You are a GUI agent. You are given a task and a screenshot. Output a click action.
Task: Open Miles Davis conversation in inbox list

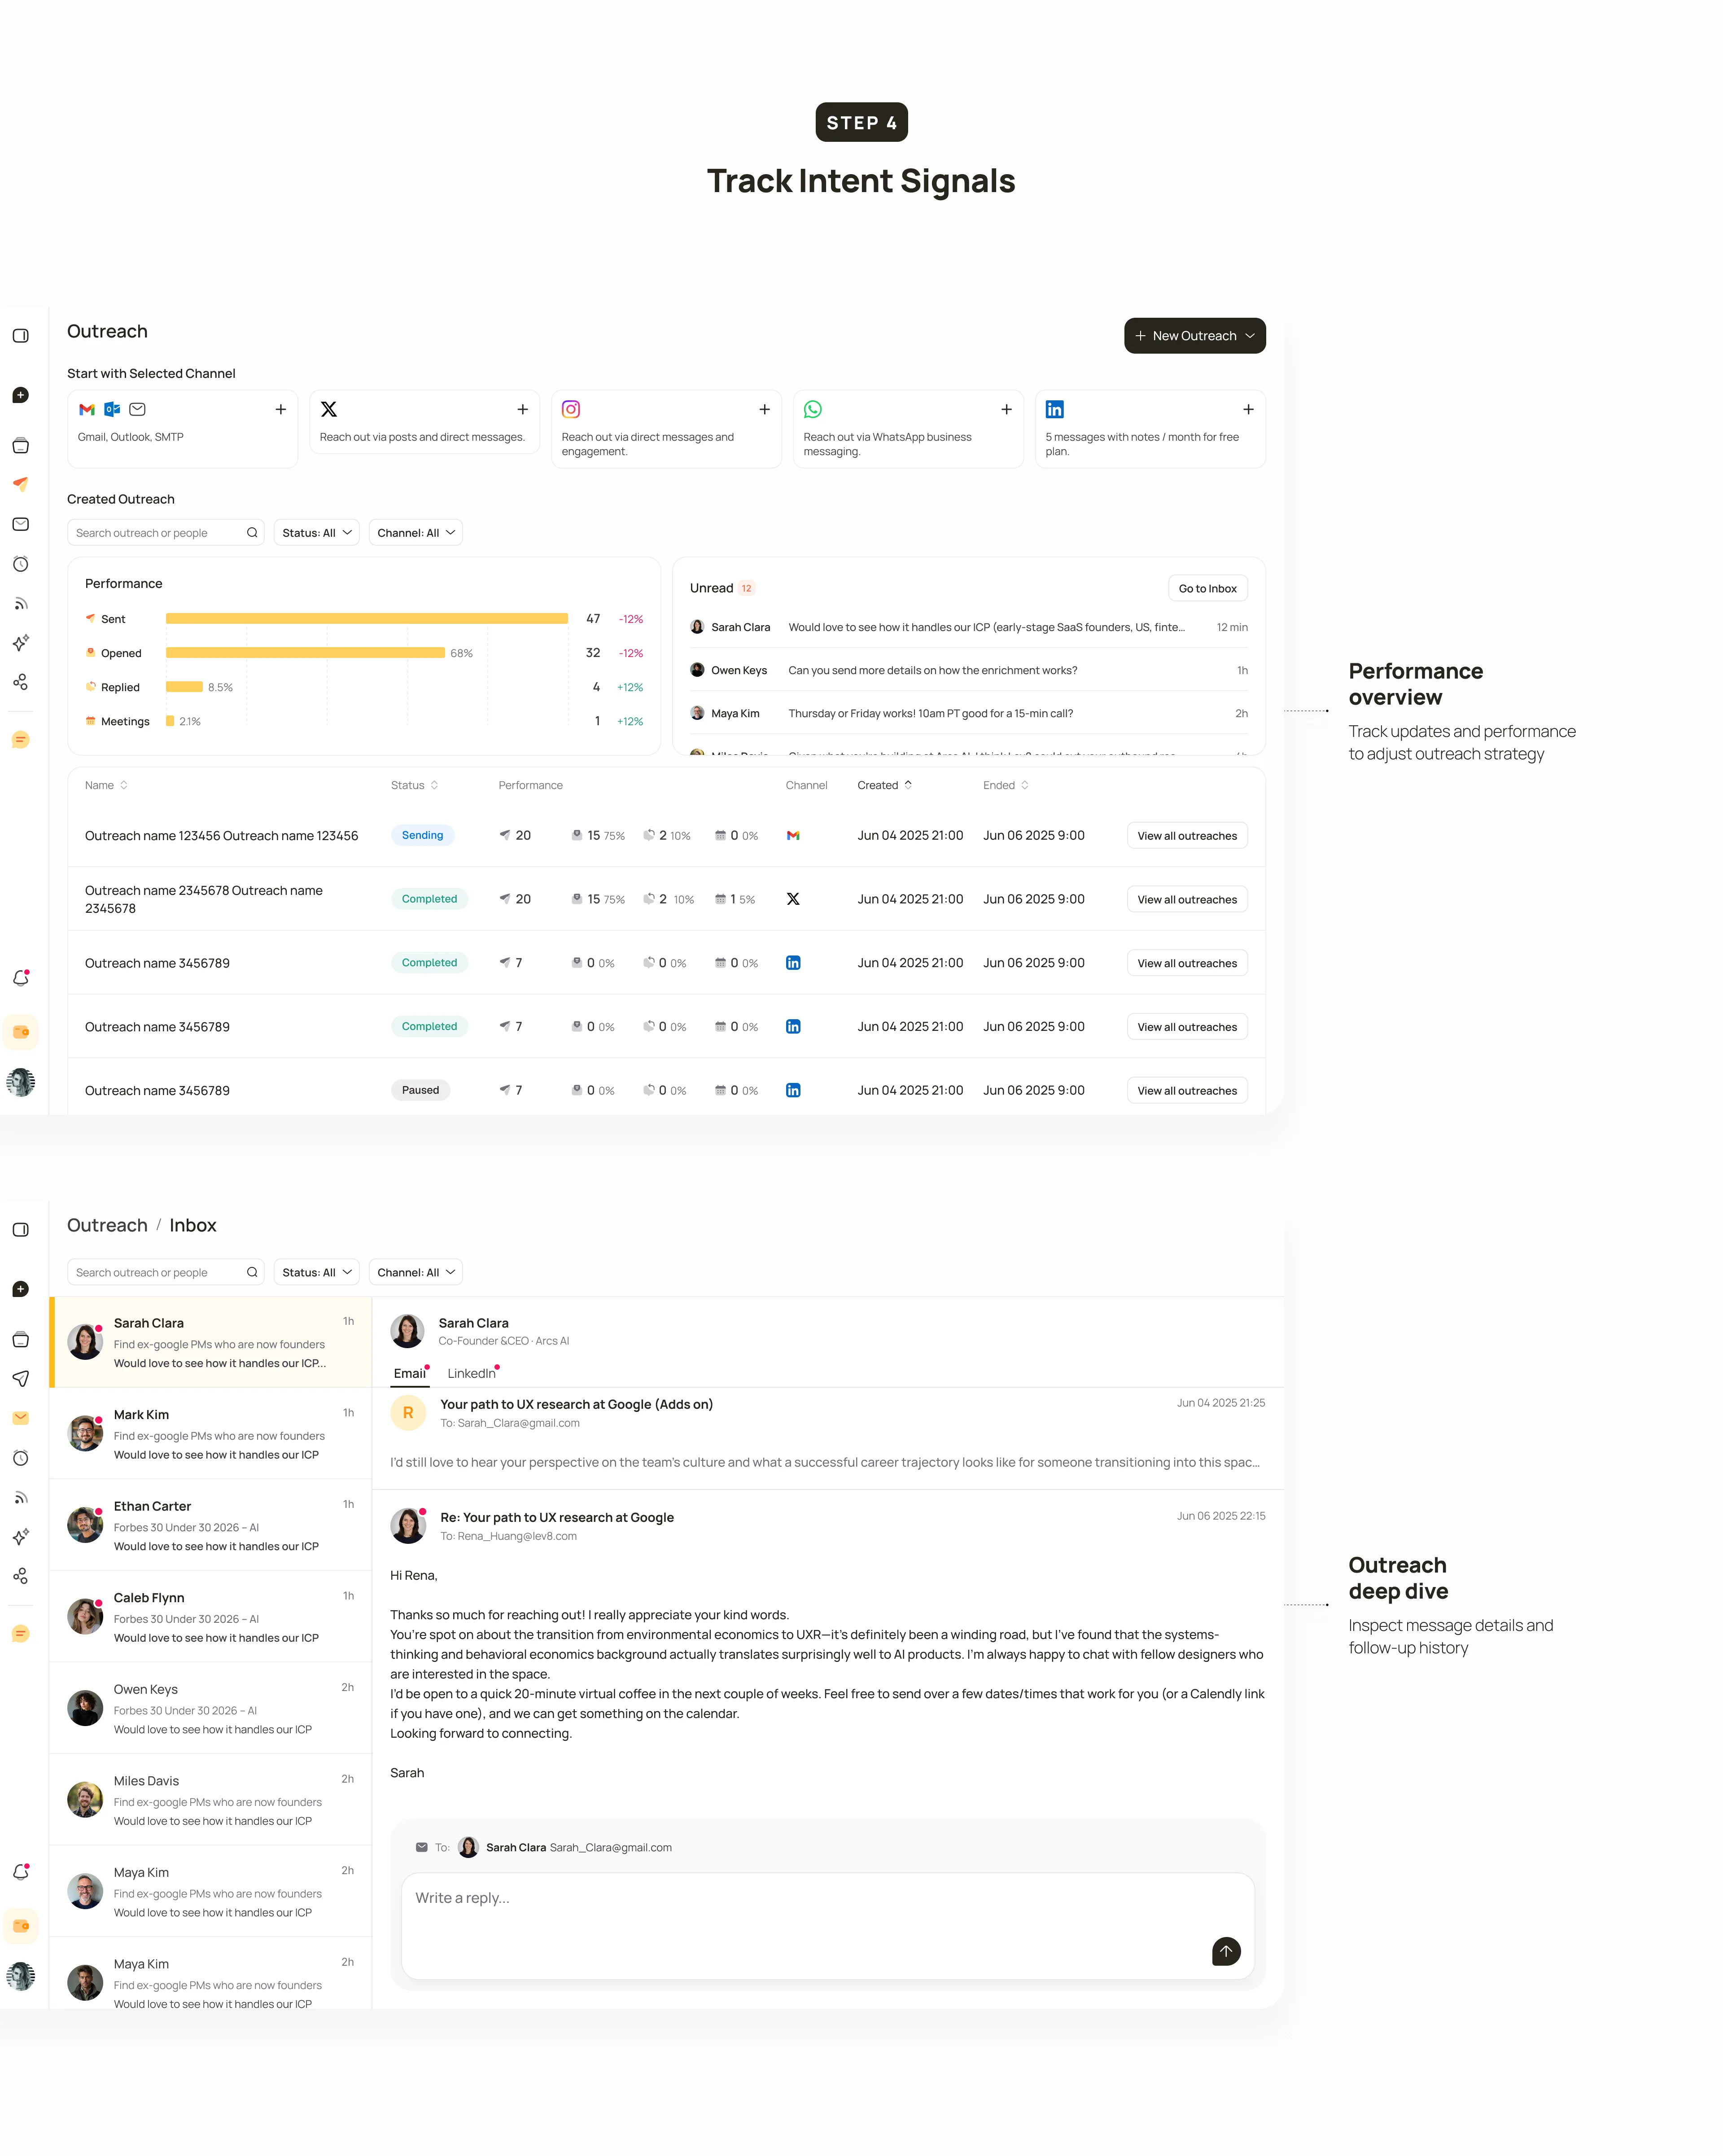[211, 1799]
